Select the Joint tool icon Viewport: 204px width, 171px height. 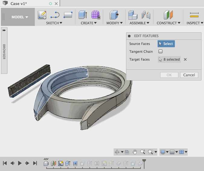tap(146, 15)
